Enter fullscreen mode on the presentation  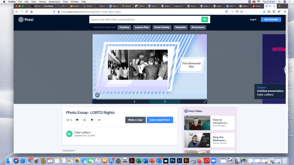(205, 102)
